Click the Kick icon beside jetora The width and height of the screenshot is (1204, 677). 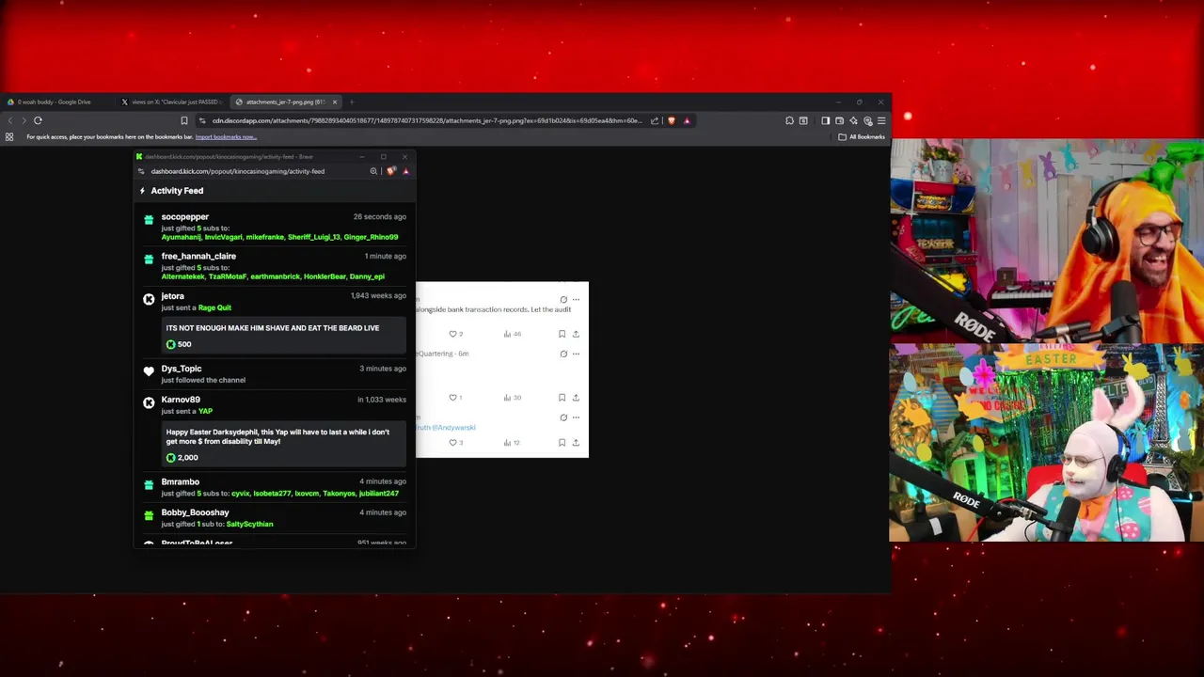(149, 299)
